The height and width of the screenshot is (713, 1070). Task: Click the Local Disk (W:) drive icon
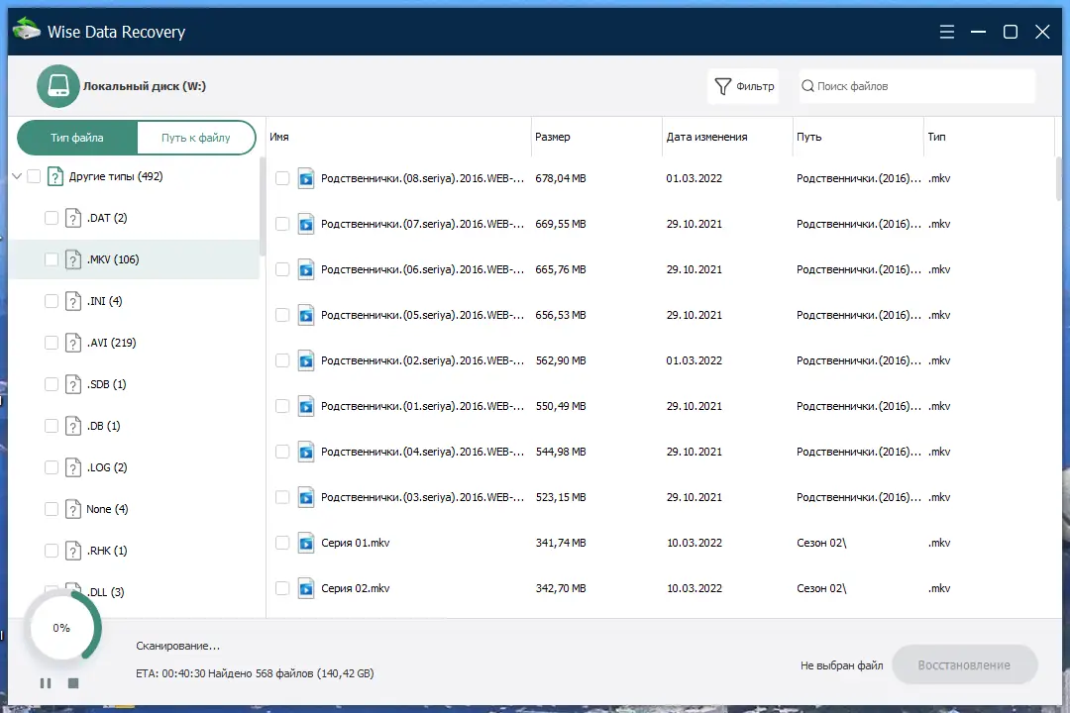click(x=58, y=86)
